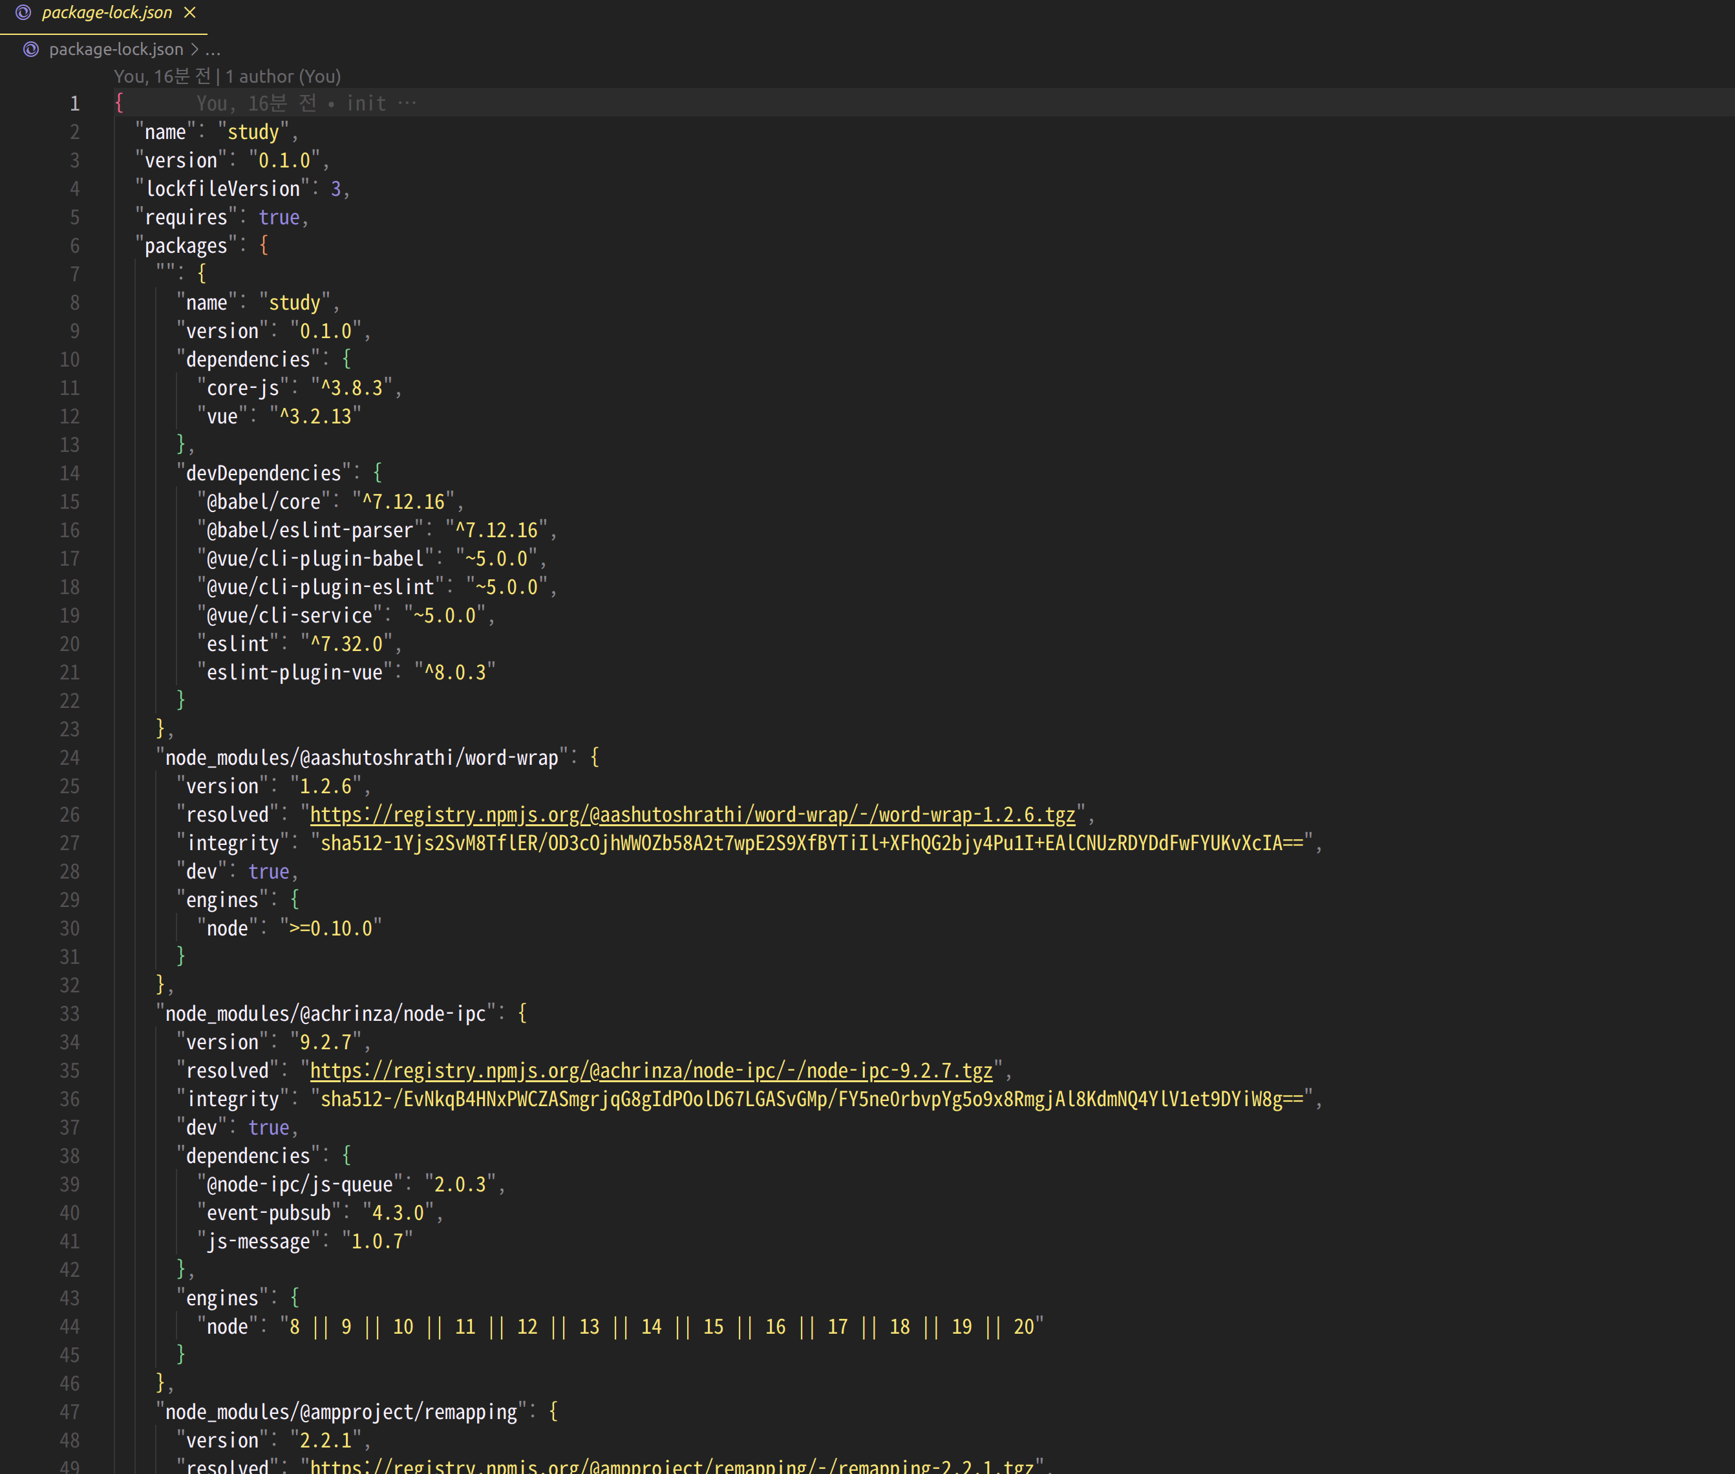This screenshot has width=1735, height=1474.
Task: Click the "devDependencies" key
Action: (x=263, y=474)
